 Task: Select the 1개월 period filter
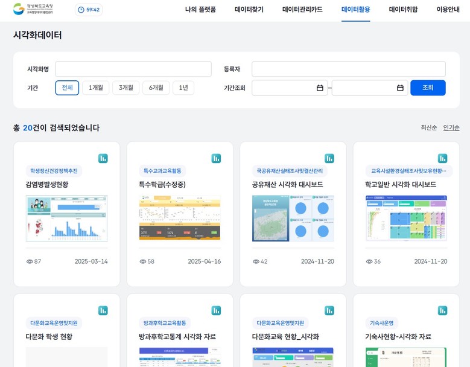coord(95,88)
